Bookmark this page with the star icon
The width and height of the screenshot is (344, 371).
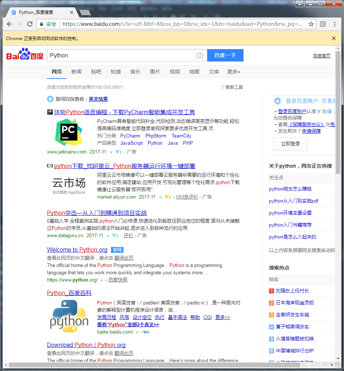pyautogui.click(x=311, y=24)
